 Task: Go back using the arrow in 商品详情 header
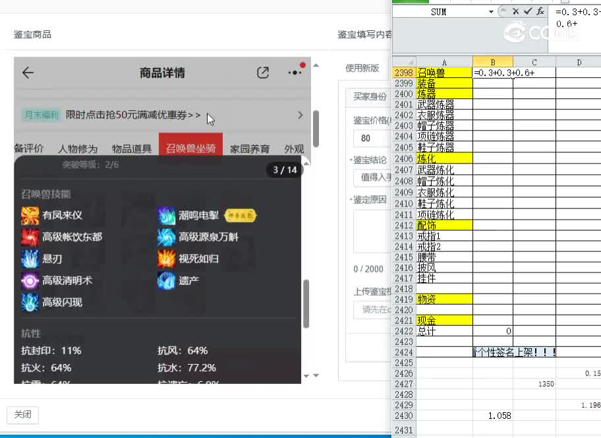28,73
